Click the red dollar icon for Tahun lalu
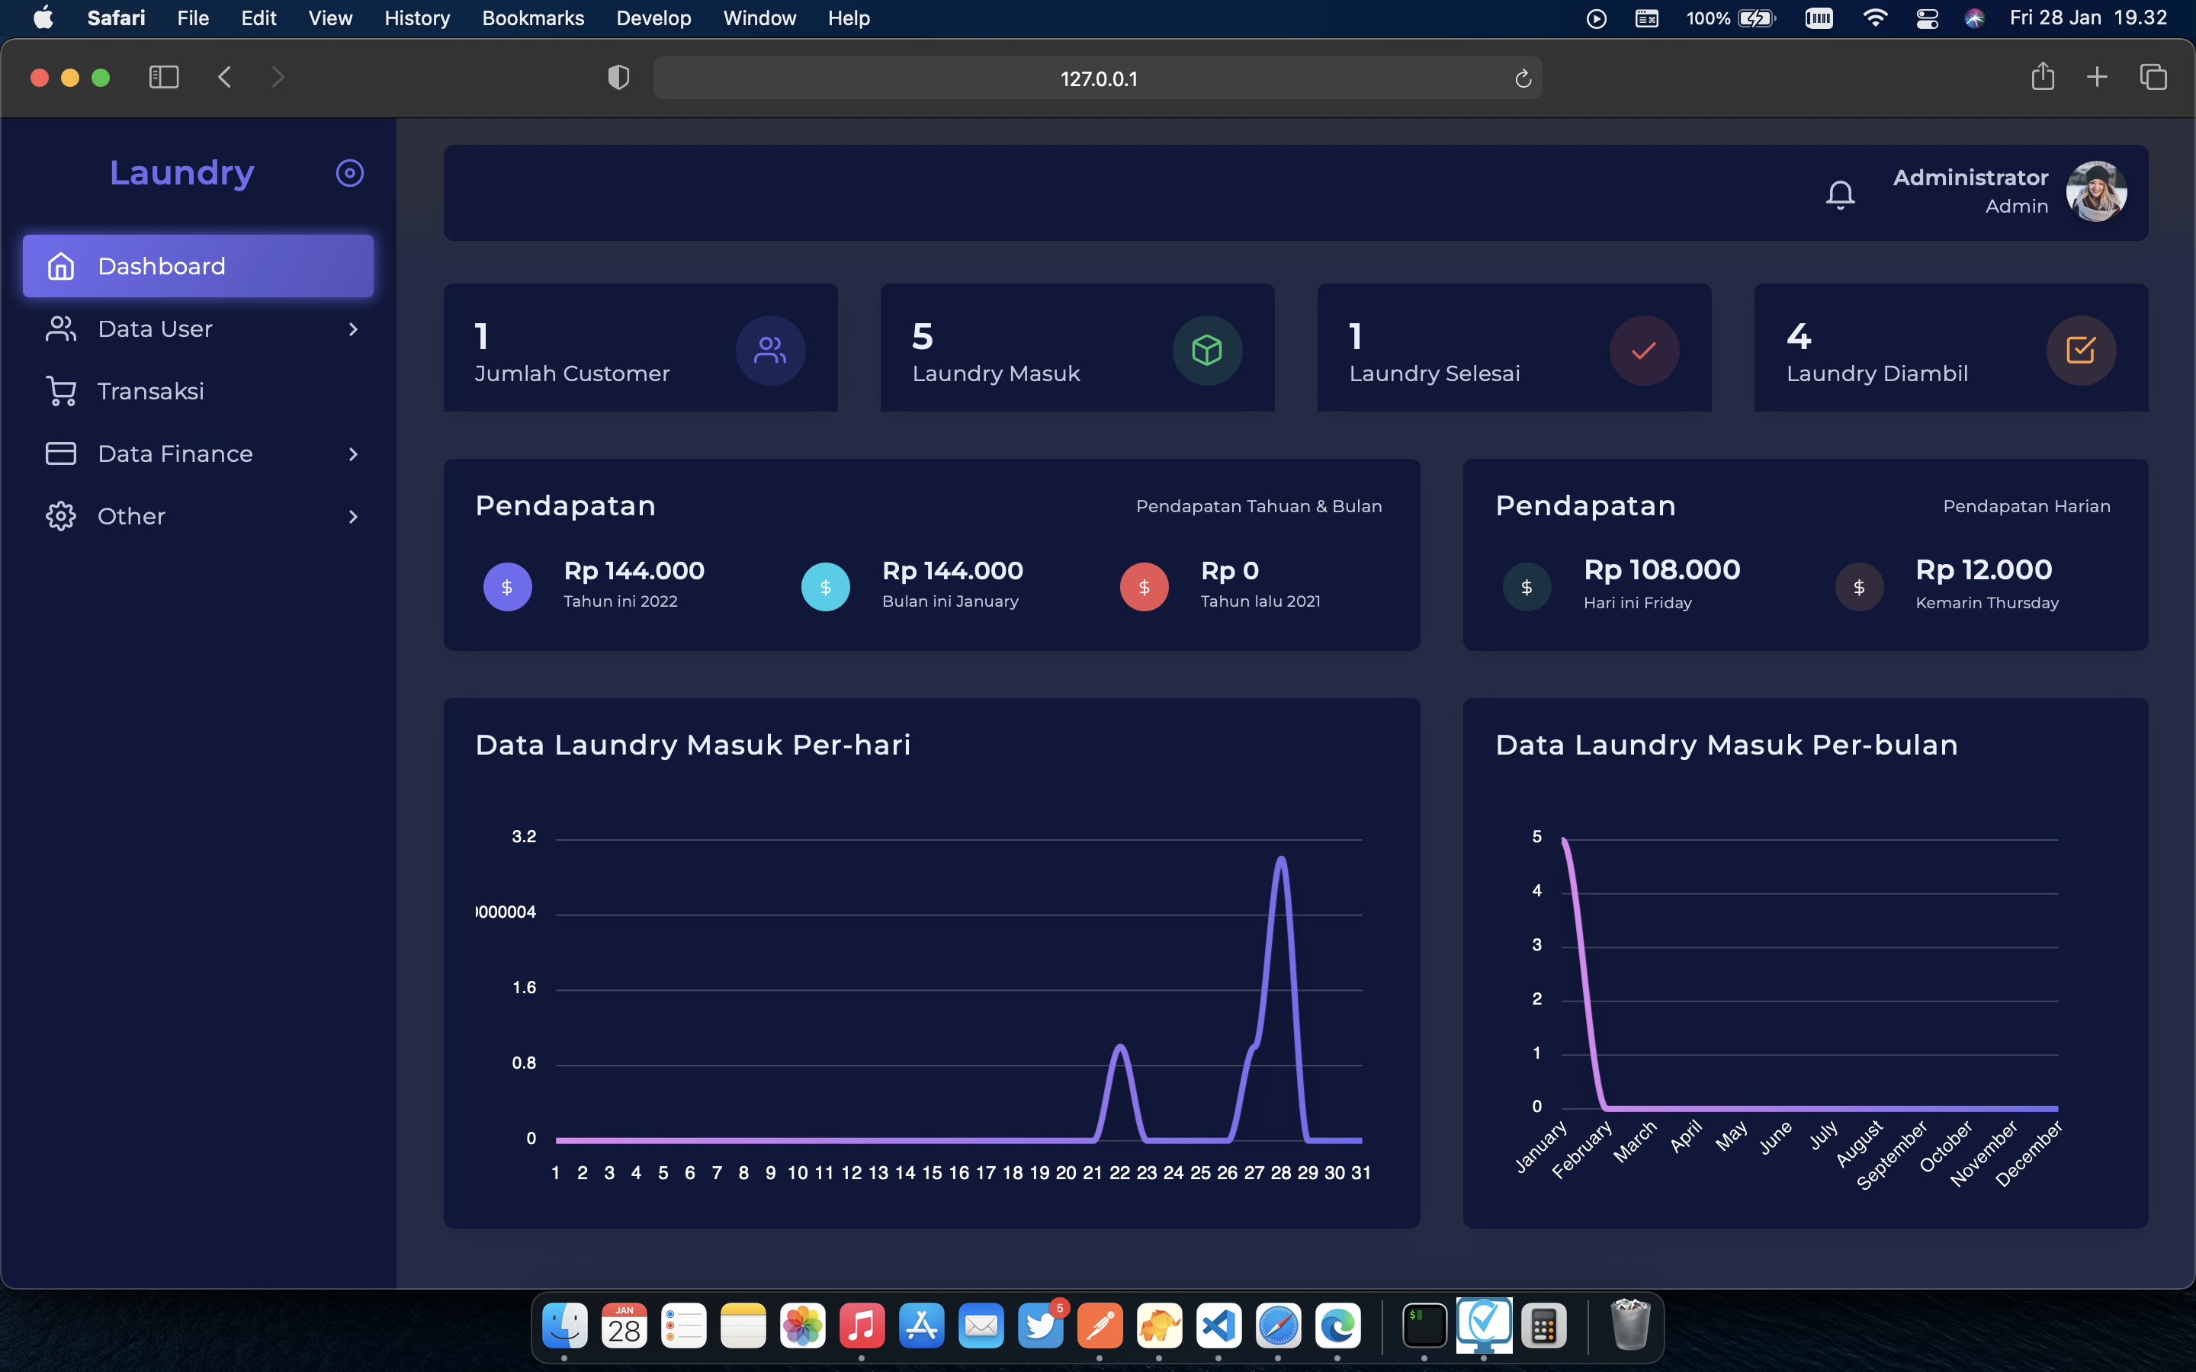 (x=1144, y=586)
